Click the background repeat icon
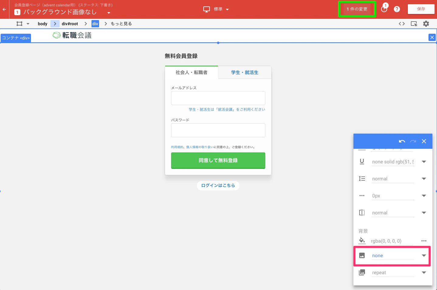 362,272
